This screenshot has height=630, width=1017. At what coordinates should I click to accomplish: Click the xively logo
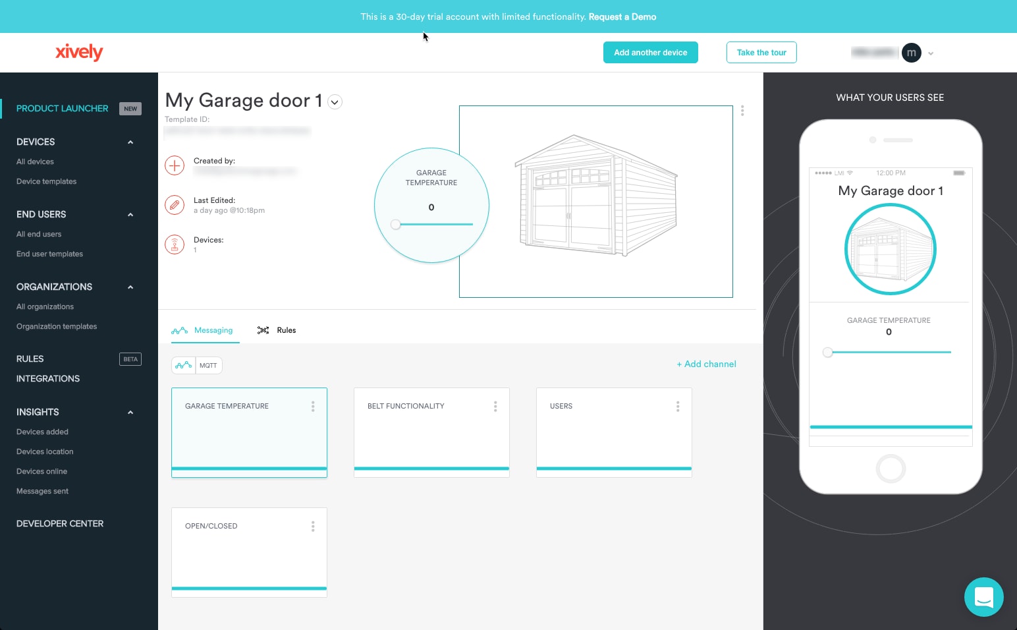coord(78,52)
